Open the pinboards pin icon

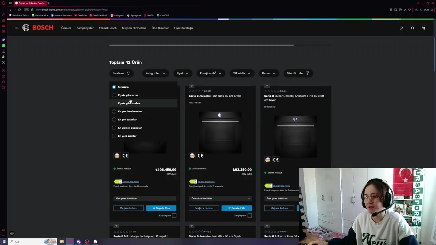(x=391, y=10)
